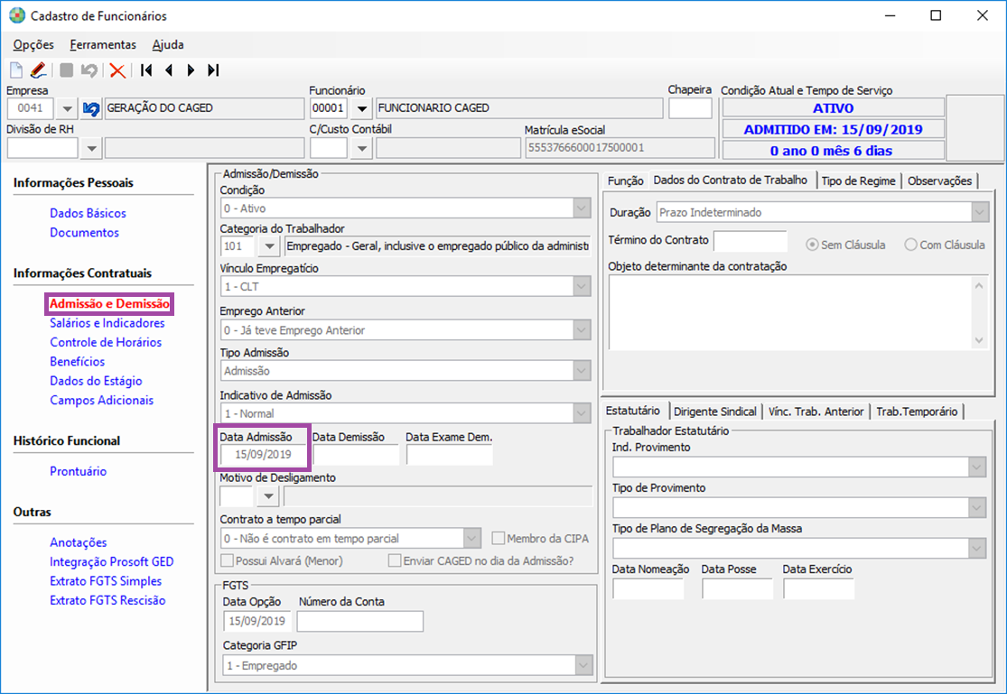Viewport: 1007px width, 694px height.
Task: Open the Ferramentas menu
Action: pyautogui.click(x=103, y=44)
